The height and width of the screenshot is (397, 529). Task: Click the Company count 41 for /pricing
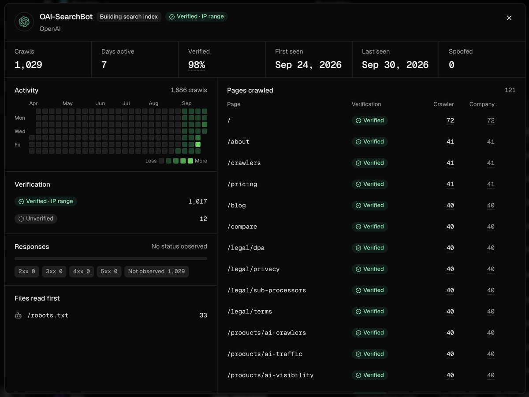coord(491,184)
